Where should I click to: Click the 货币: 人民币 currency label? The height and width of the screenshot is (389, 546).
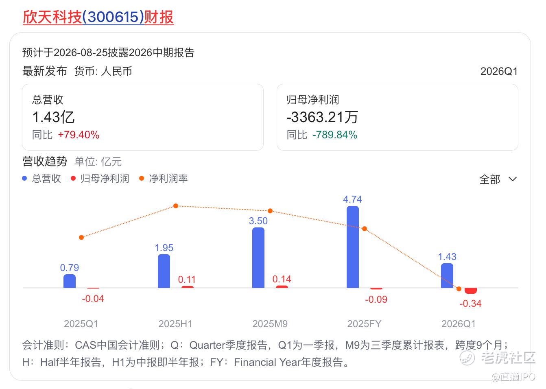103,71
